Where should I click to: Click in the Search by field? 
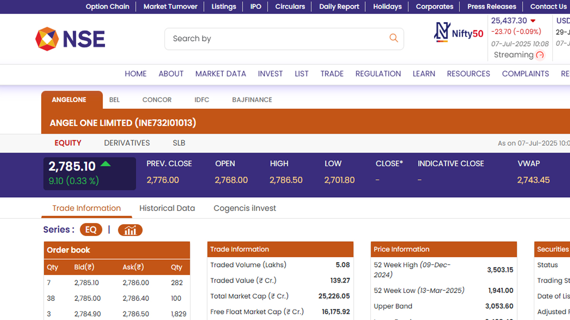coord(275,39)
